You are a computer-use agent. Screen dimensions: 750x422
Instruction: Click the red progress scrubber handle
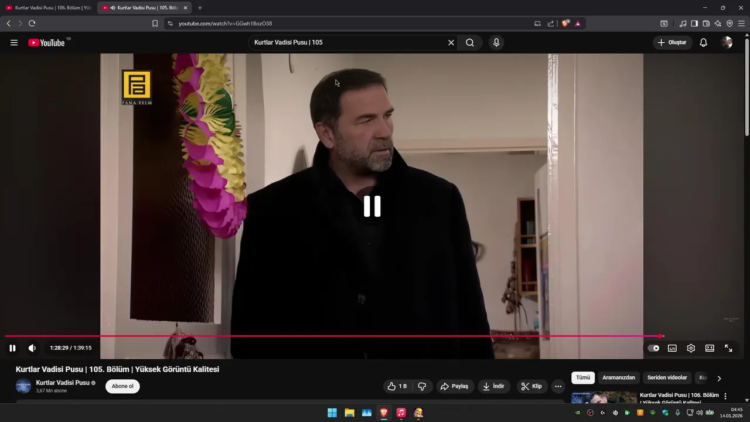[661, 336]
